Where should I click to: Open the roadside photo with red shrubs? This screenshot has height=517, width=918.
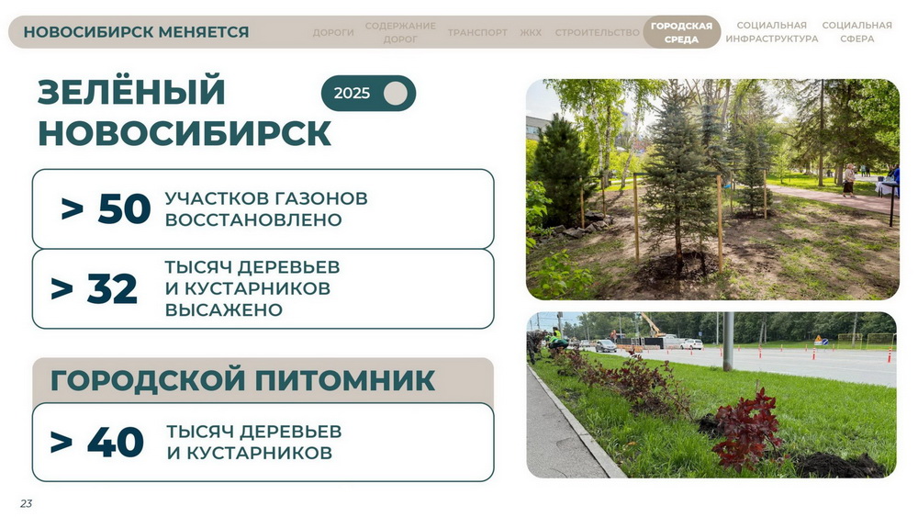click(x=711, y=395)
